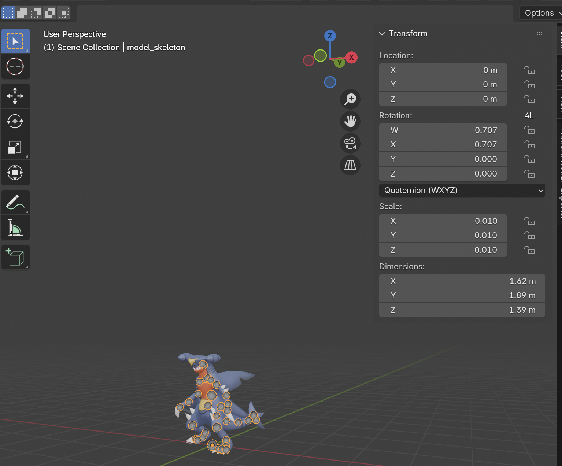
Task: Activate the 3D Cursor tool
Action: pos(15,66)
